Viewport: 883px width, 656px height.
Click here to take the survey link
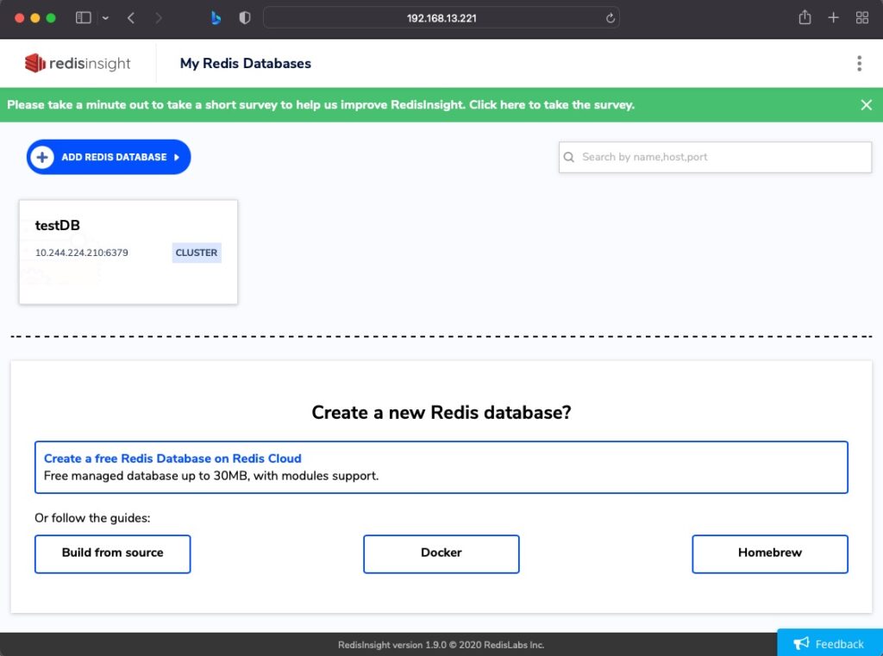point(551,104)
